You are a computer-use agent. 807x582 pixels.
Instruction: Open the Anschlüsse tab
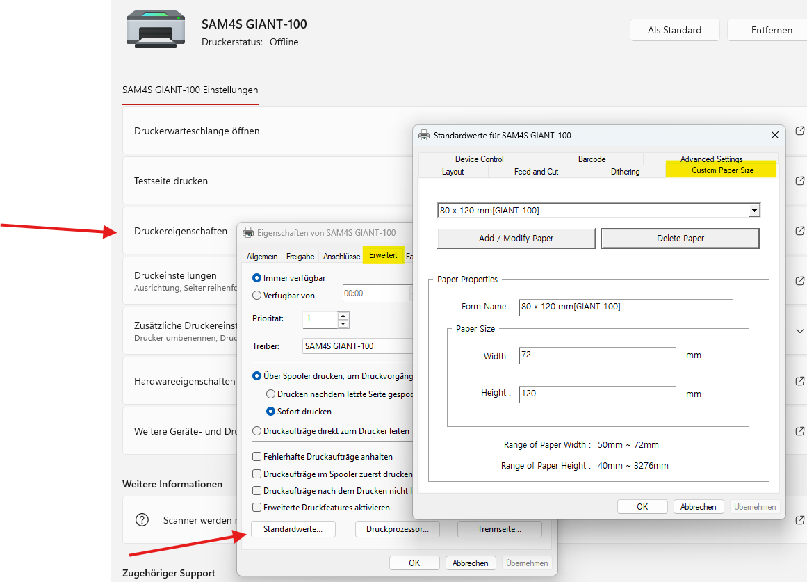pos(341,257)
